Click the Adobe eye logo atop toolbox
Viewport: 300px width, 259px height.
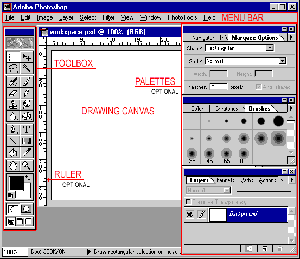point(20,43)
